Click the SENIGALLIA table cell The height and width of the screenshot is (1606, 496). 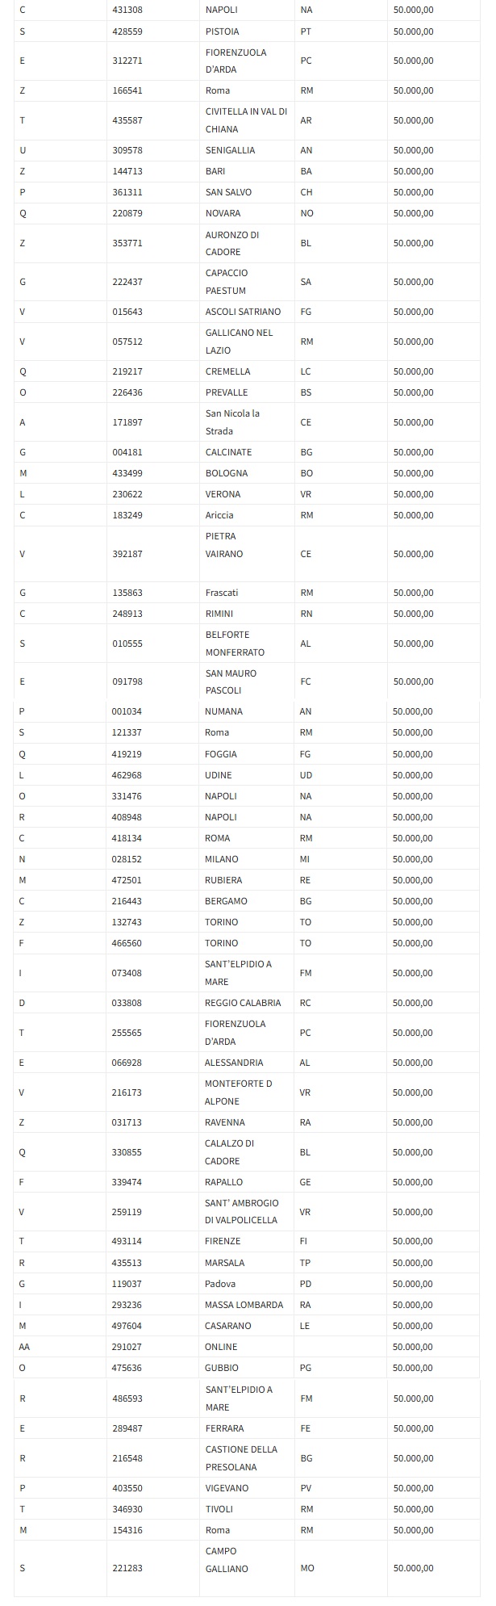tap(230, 150)
